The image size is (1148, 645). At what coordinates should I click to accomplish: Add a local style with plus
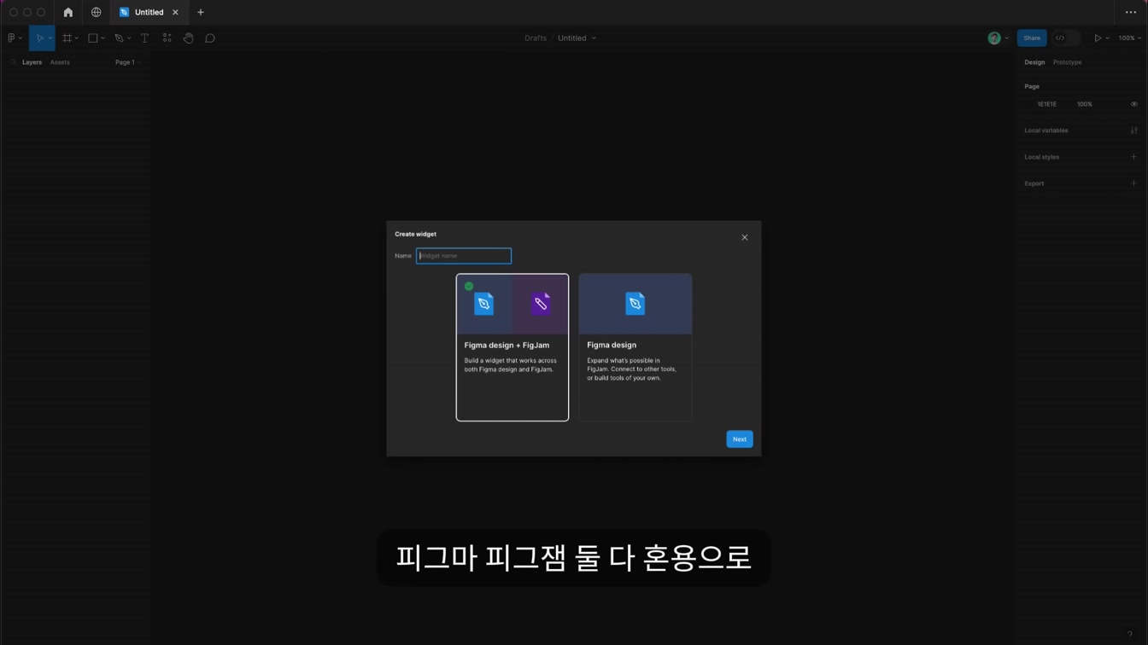click(x=1134, y=157)
